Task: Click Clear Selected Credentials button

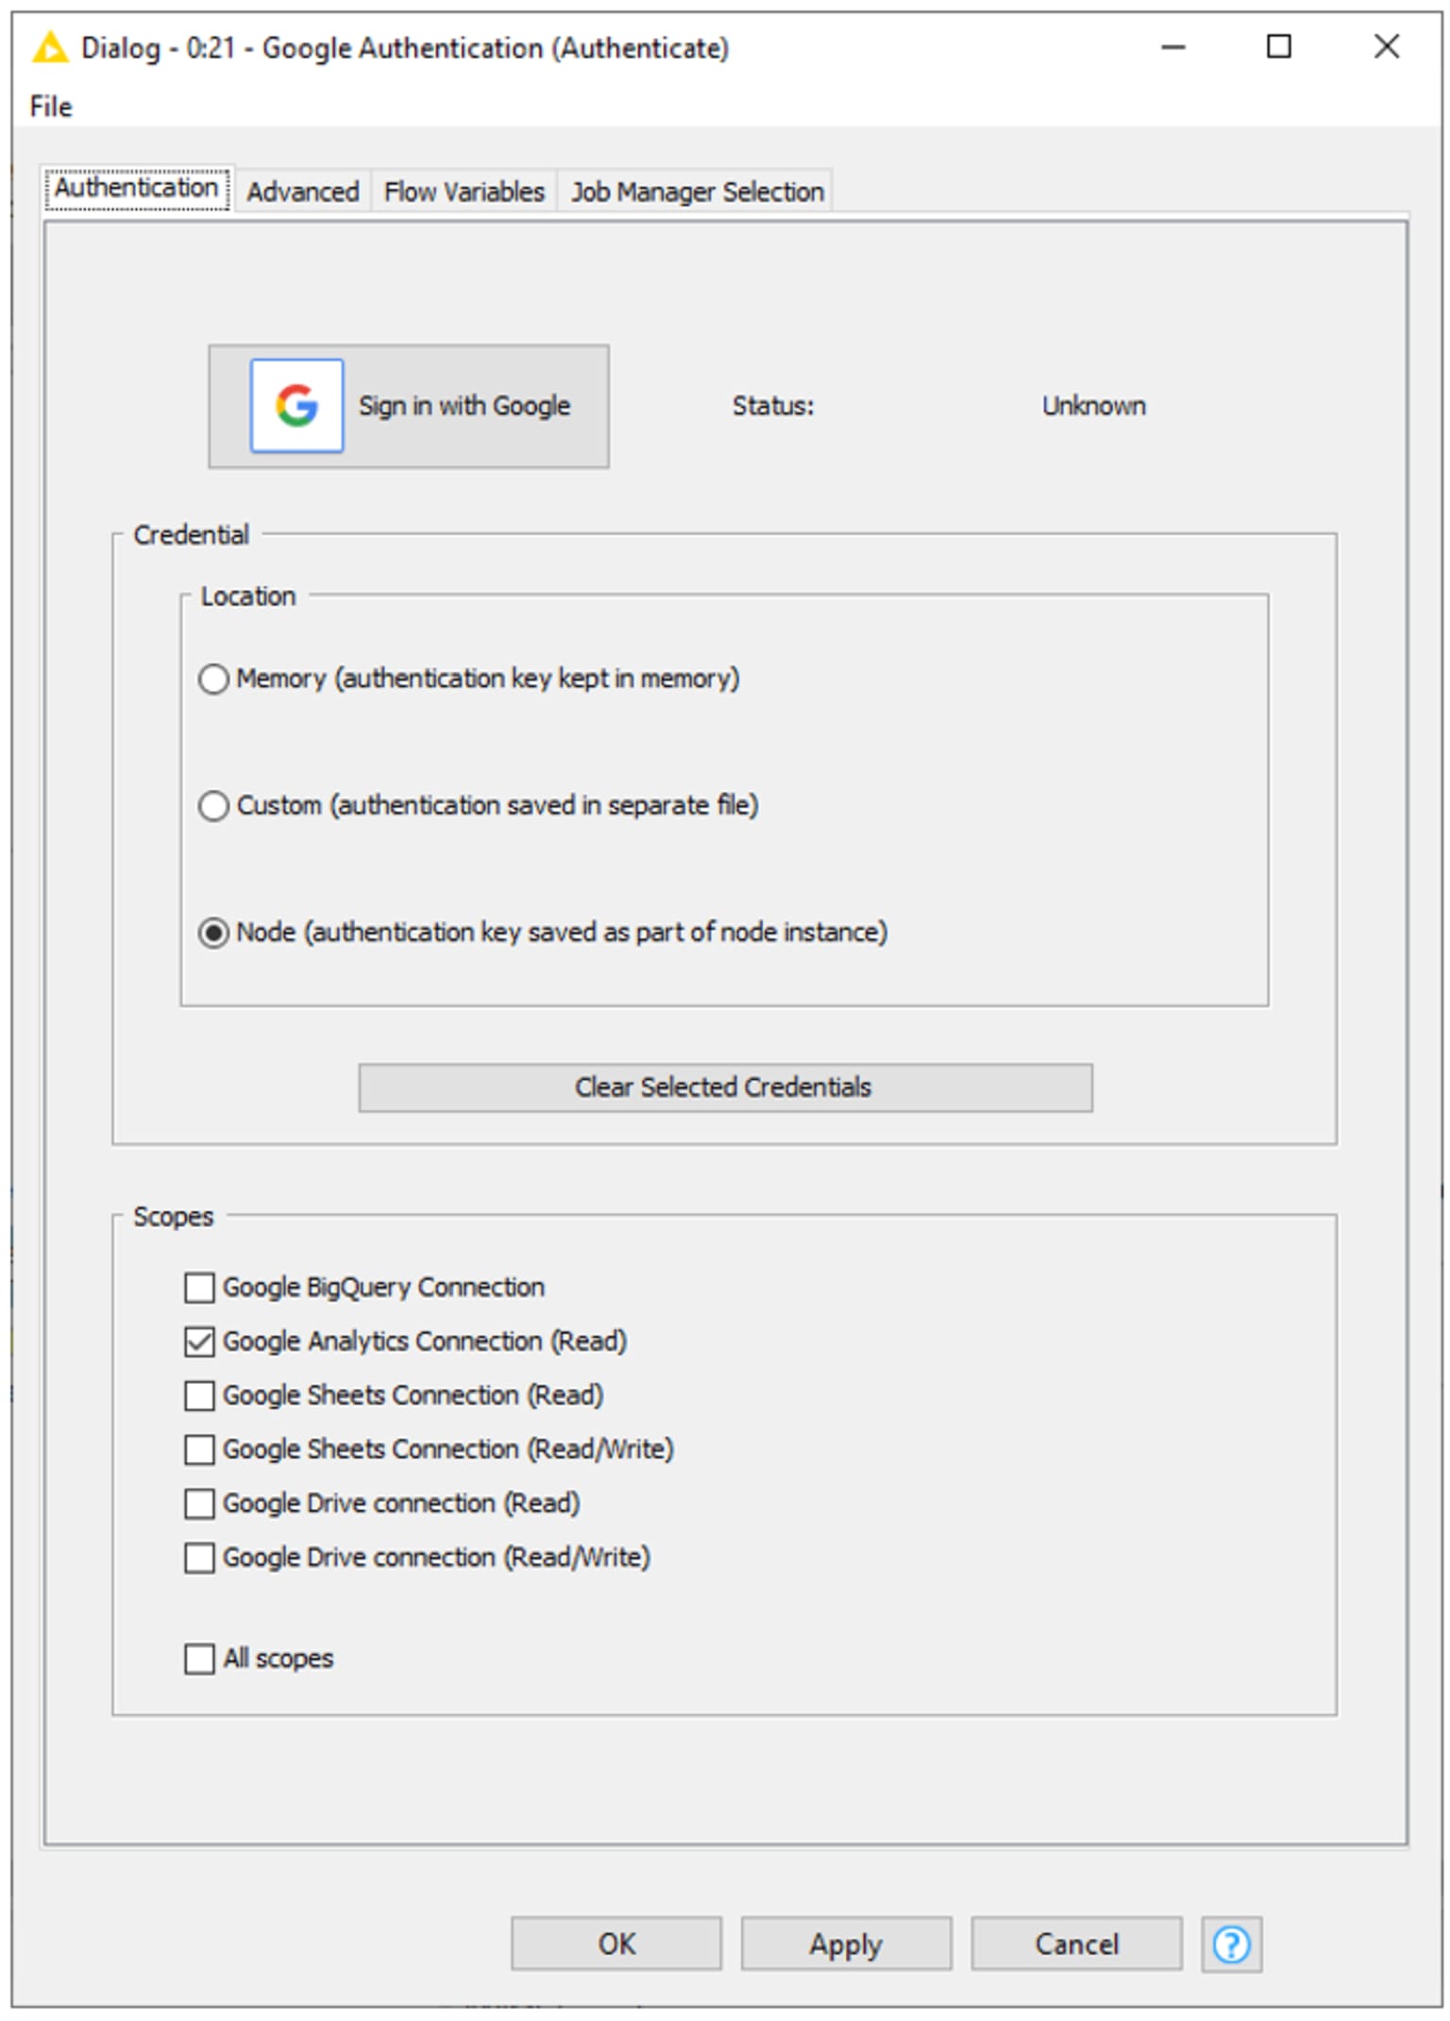Action: pos(725,1087)
